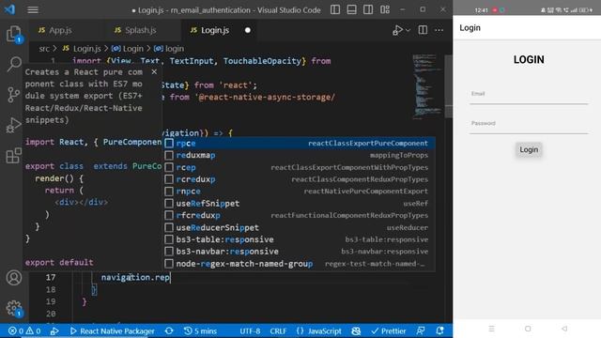Tap the phone's back navigation icon
This screenshot has width=601, height=338.
(564, 329)
